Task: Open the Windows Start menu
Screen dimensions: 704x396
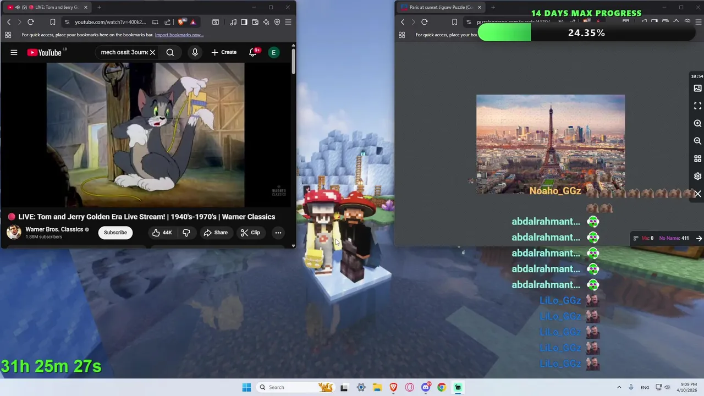Action: point(246,387)
